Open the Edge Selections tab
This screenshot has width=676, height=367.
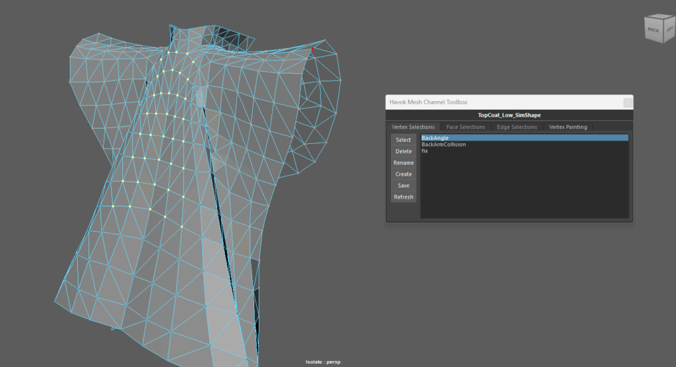pos(516,127)
